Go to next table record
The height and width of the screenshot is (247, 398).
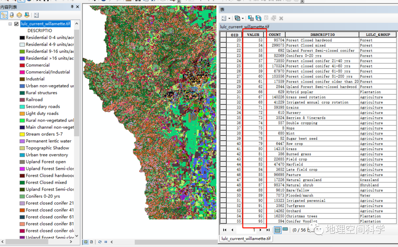(261, 230)
